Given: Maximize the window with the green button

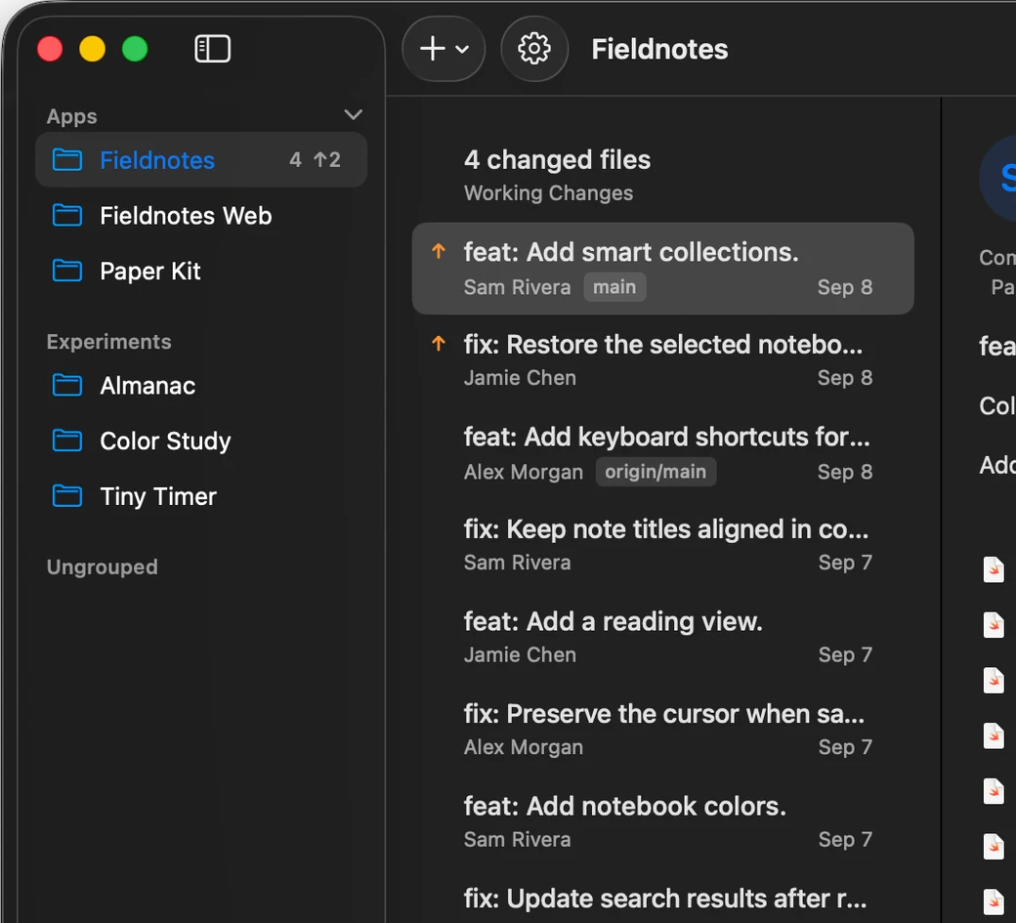Looking at the screenshot, I should tap(135, 49).
